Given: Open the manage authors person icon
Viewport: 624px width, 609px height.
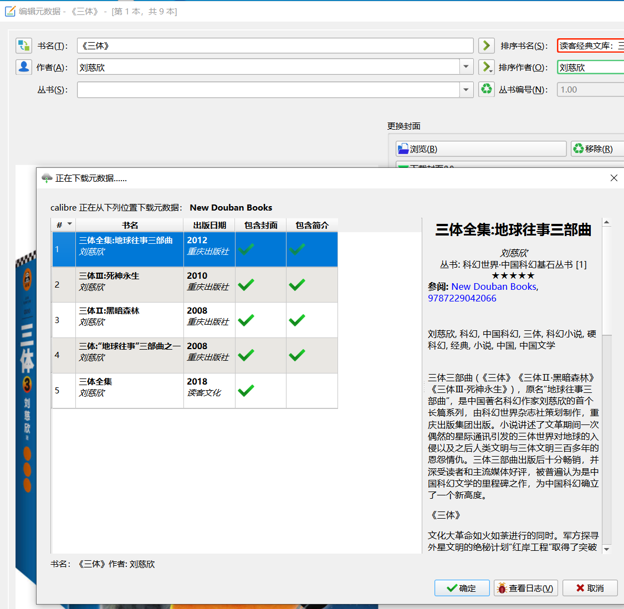Looking at the screenshot, I should (23, 67).
